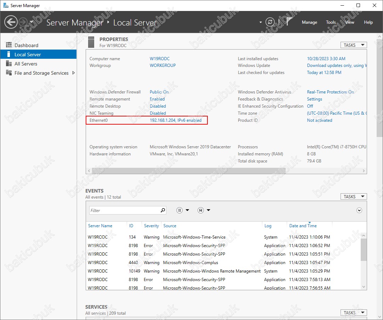Click the File and Storage Services icon

pyautogui.click(x=9, y=73)
